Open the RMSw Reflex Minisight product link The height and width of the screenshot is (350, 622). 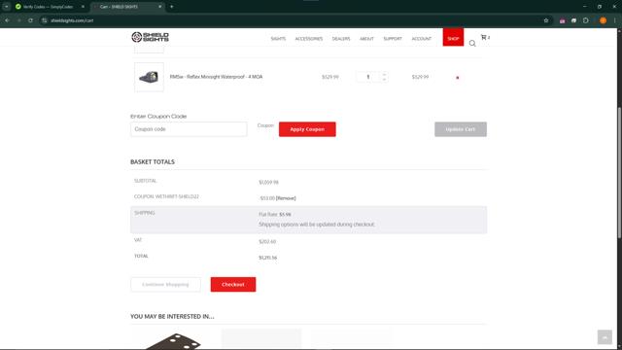point(216,77)
